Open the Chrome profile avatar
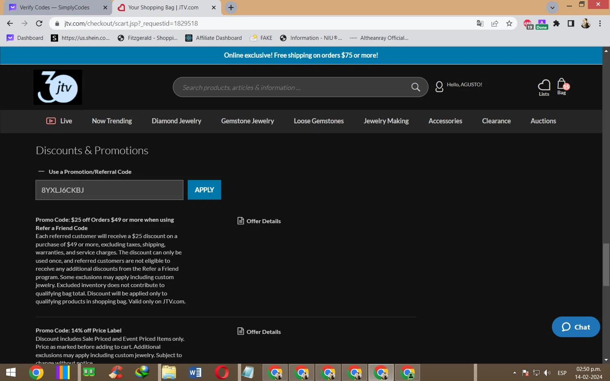 coord(586,24)
